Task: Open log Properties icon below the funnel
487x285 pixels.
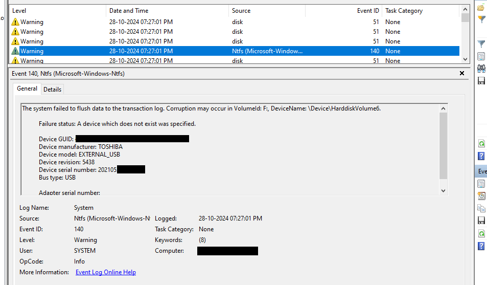Action: tap(481, 56)
